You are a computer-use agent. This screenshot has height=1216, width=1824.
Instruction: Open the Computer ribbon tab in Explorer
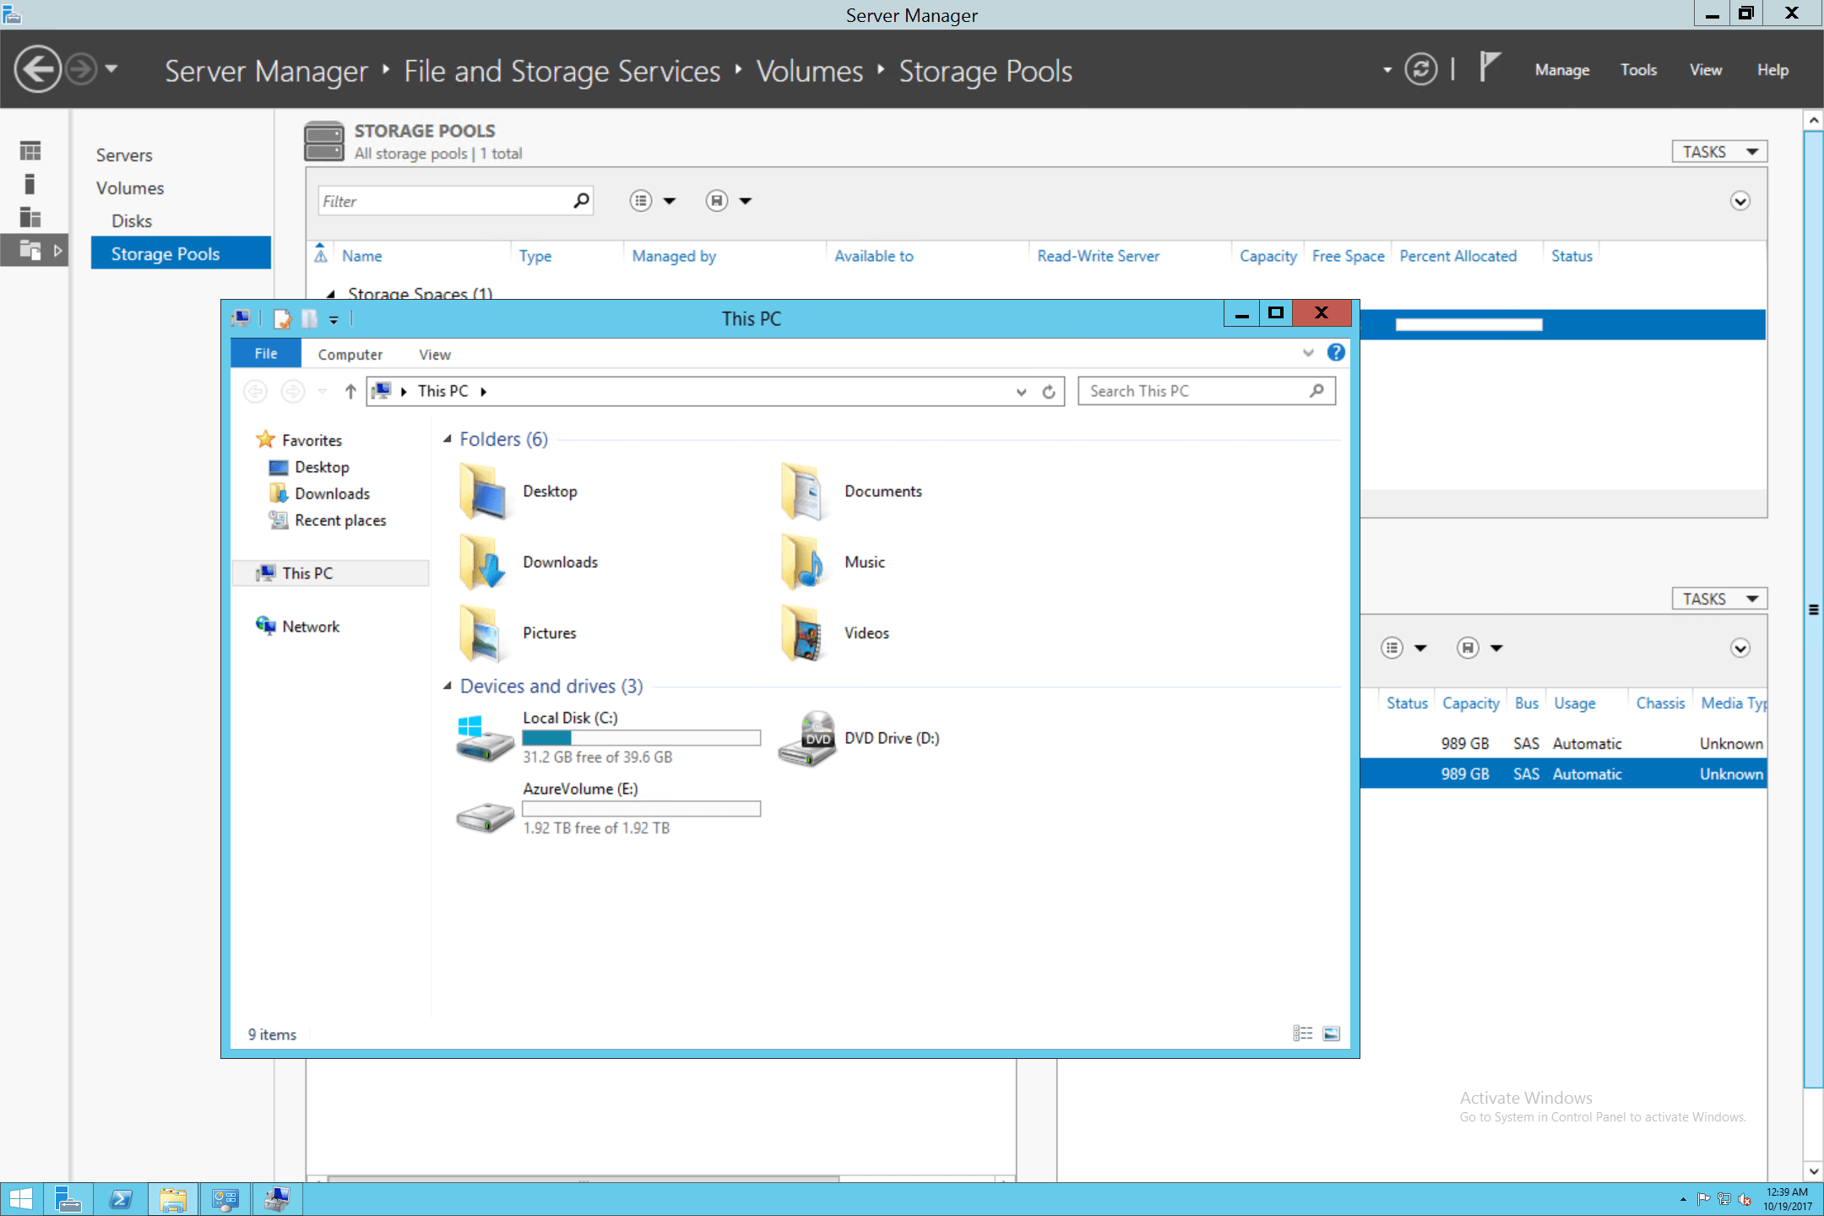pos(350,354)
